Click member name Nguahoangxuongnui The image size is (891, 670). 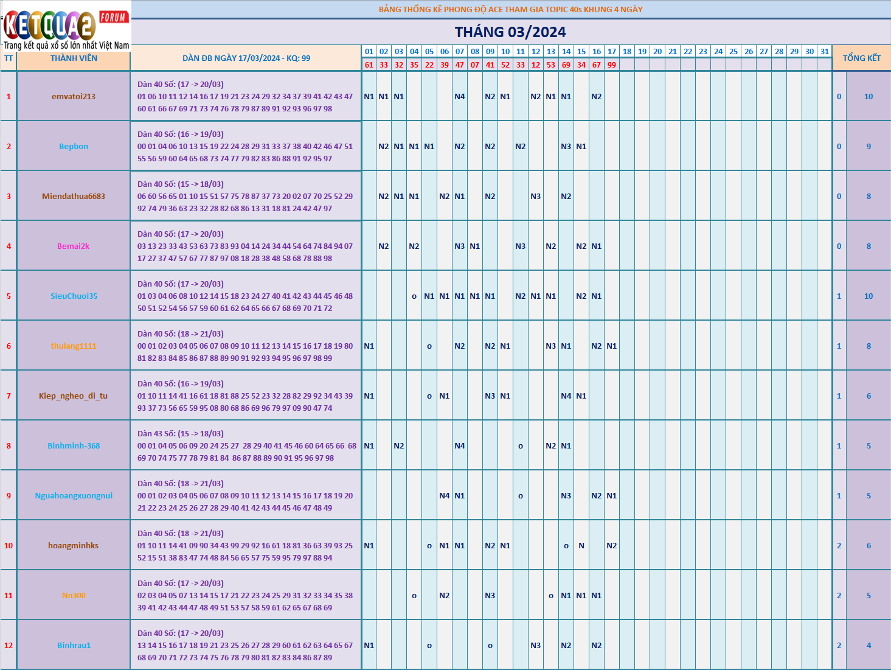pyautogui.click(x=74, y=496)
